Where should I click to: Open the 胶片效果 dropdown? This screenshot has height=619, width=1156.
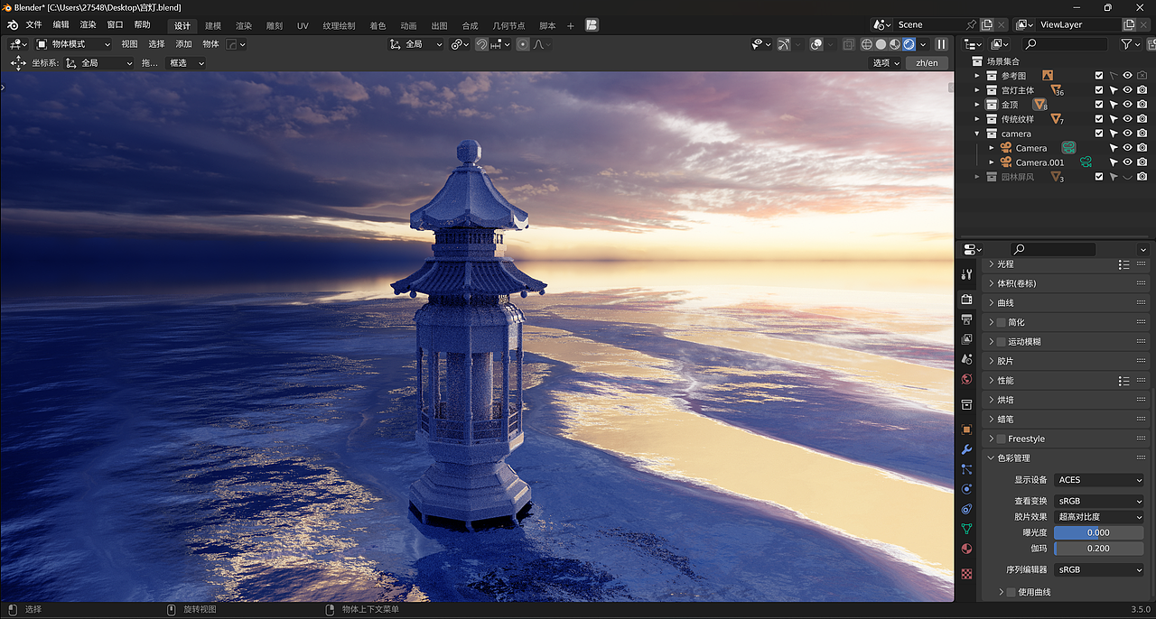[x=1099, y=517]
